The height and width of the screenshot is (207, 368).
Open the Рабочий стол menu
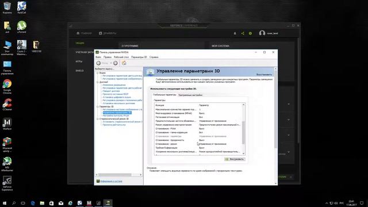point(121,57)
